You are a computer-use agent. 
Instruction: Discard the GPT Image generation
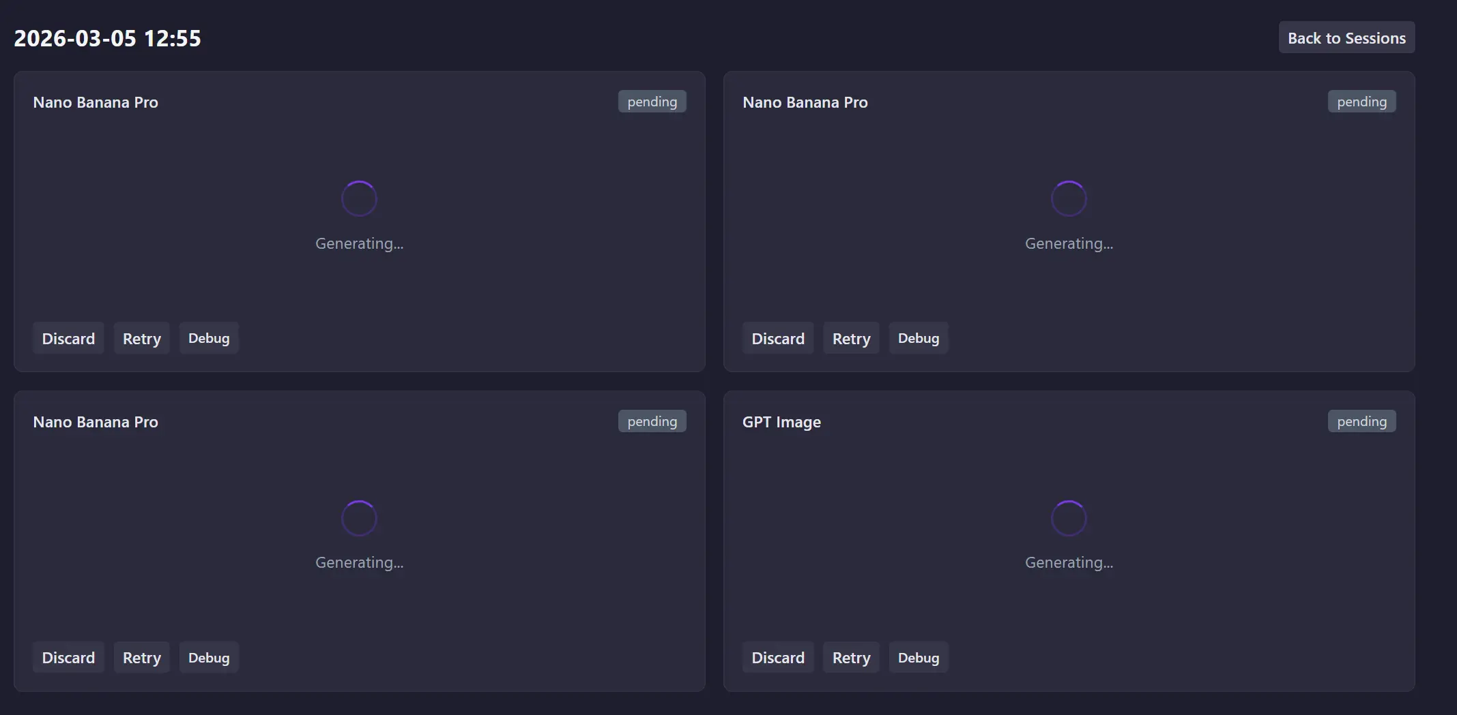pyautogui.click(x=777, y=658)
